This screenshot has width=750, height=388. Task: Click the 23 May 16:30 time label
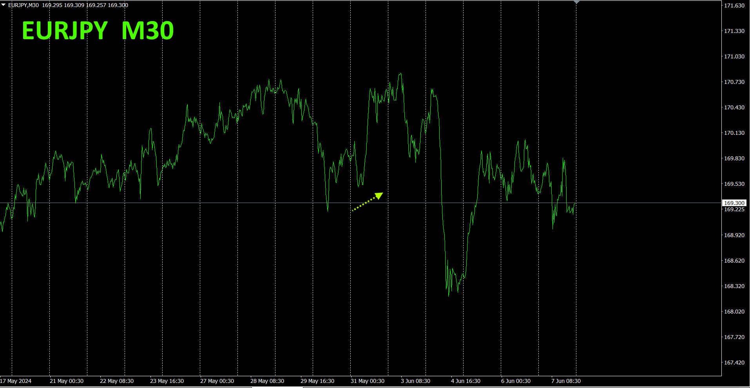click(167, 381)
